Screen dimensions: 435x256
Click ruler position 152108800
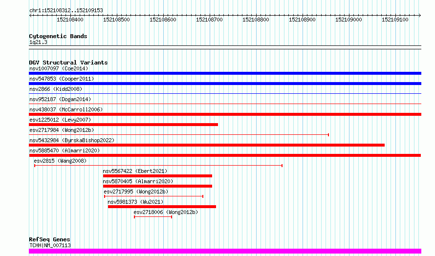(256, 20)
